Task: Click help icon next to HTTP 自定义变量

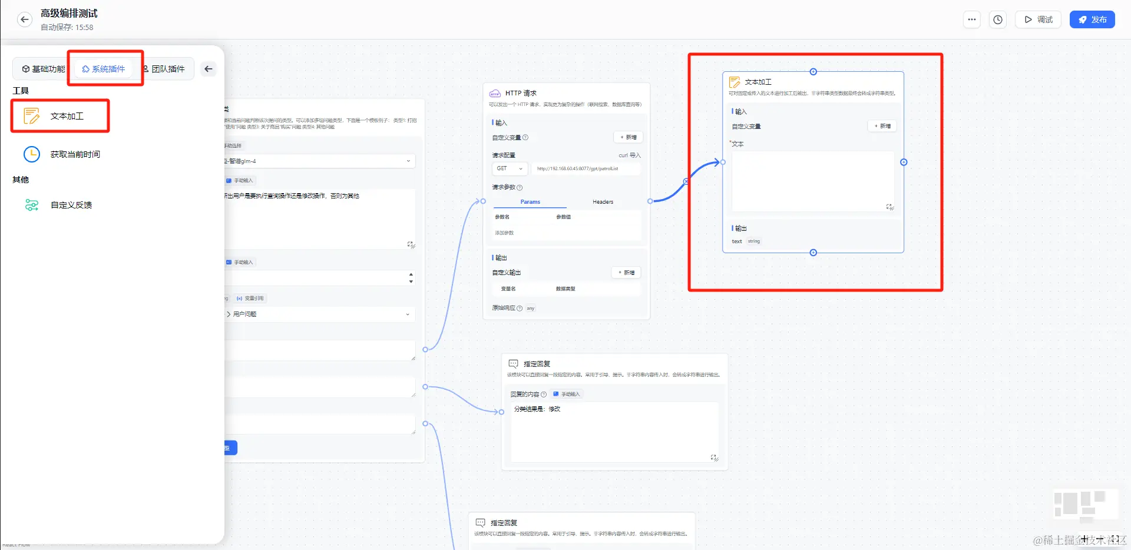Action: (525, 137)
